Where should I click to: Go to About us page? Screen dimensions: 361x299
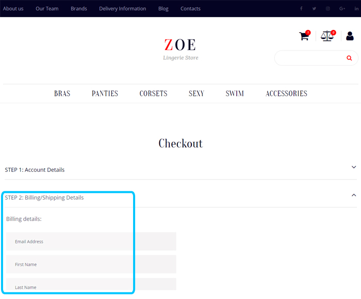[x=13, y=9]
